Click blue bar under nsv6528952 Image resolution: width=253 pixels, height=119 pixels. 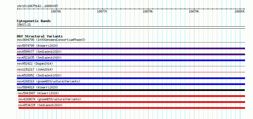131,78
